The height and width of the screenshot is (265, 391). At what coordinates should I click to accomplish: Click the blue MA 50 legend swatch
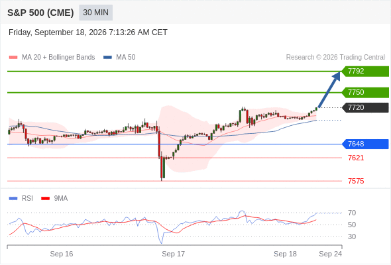point(107,58)
